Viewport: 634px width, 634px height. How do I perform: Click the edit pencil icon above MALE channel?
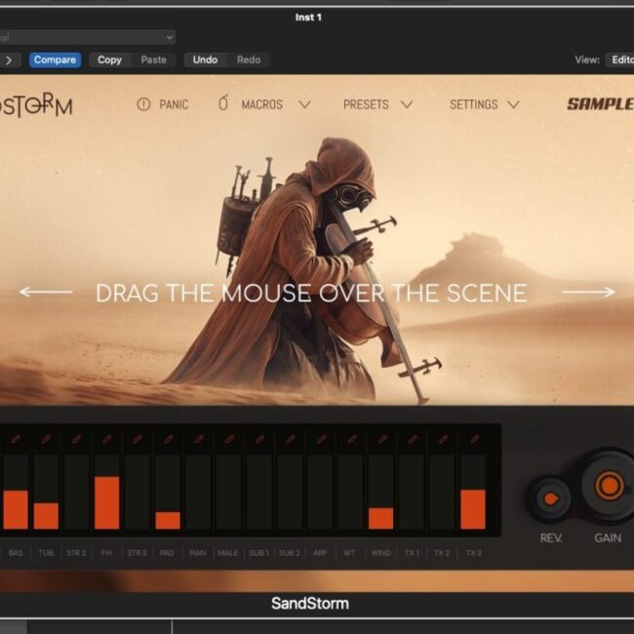pyautogui.click(x=229, y=440)
